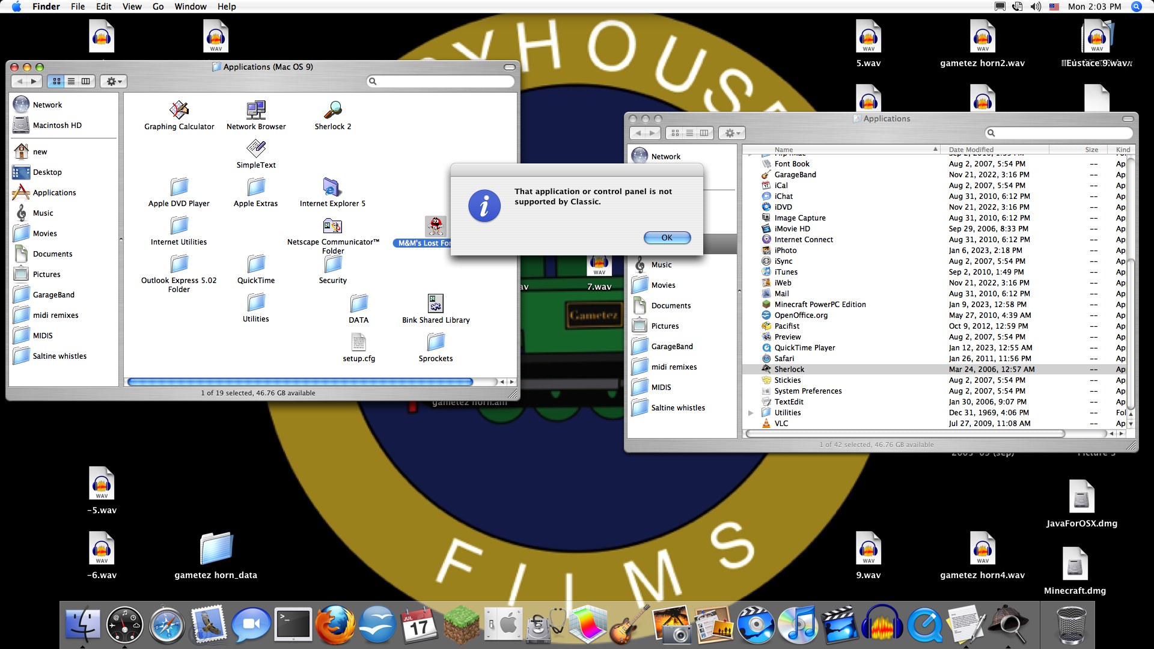Screen dimensions: 1154x649
Task: Select Applications in the left sidebar
Action: (54, 192)
